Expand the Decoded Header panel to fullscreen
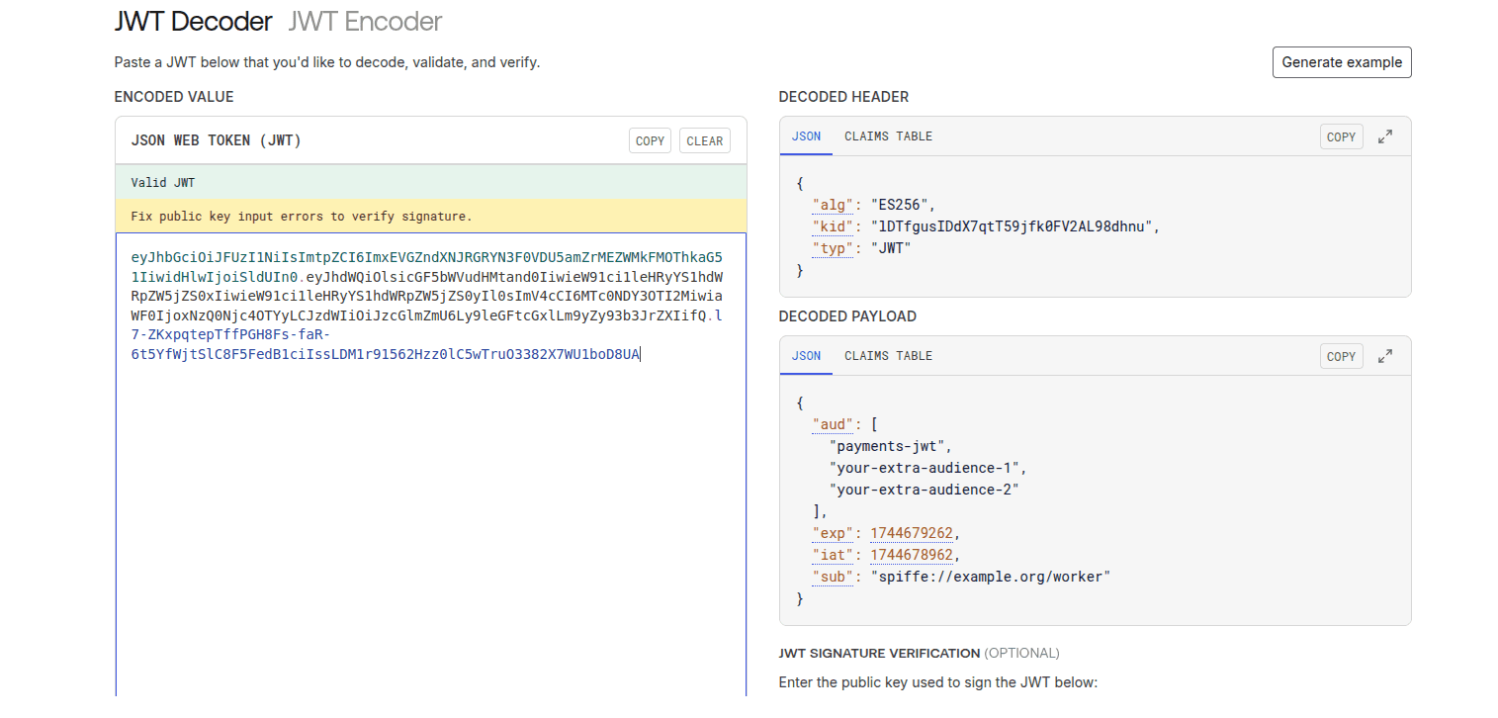This screenshot has height=718, width=1498. pos(1385,137)
